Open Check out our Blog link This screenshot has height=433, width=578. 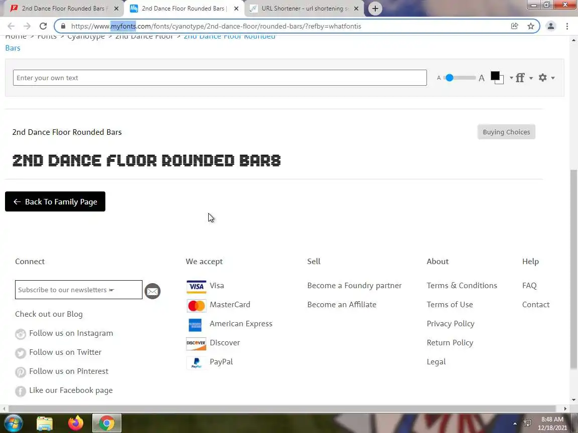[x=49, y=314]
